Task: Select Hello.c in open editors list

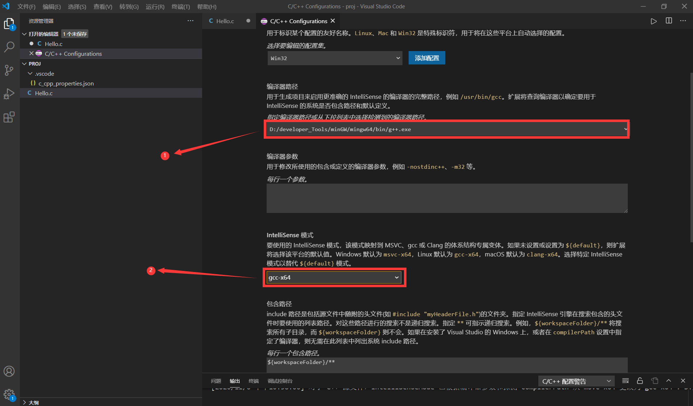Action: (x=111, y=44)
